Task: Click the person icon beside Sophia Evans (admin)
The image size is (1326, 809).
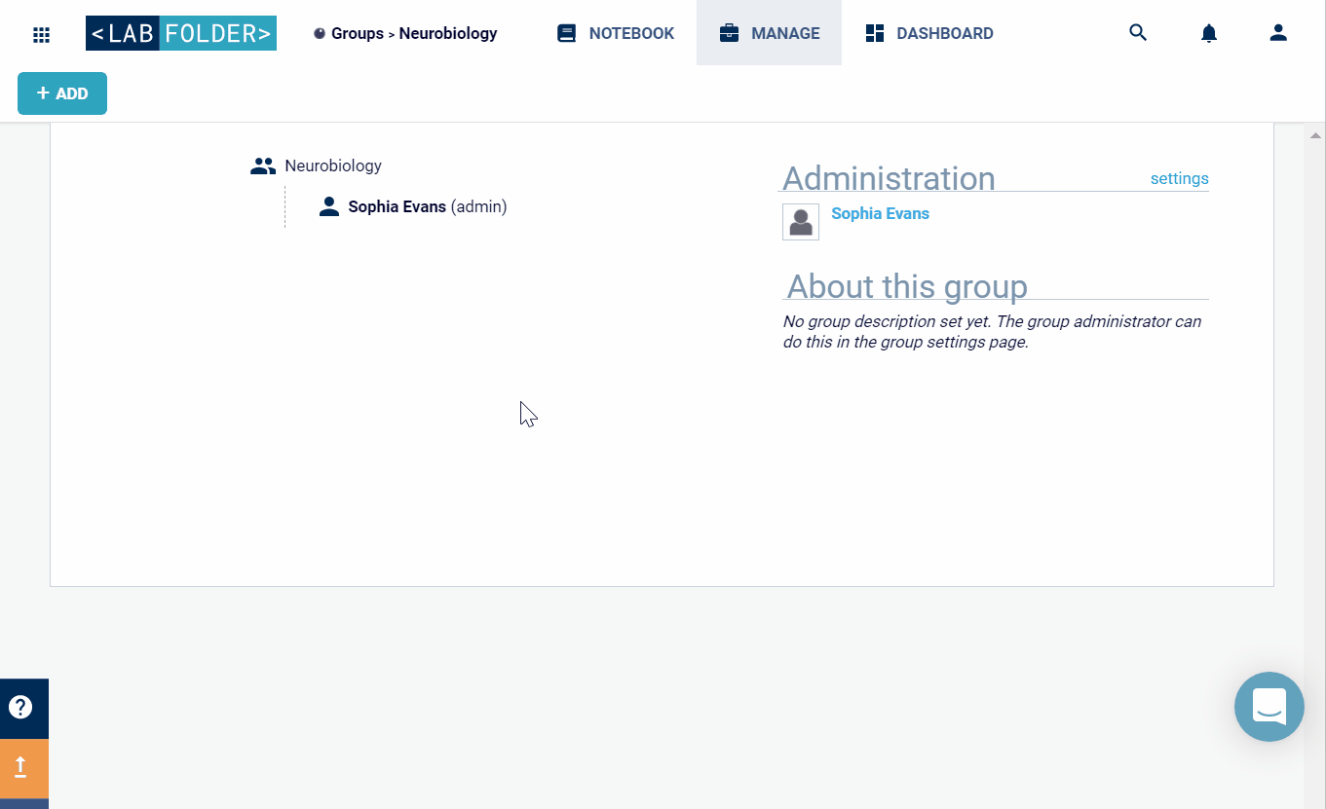Action: coord(329,206)
